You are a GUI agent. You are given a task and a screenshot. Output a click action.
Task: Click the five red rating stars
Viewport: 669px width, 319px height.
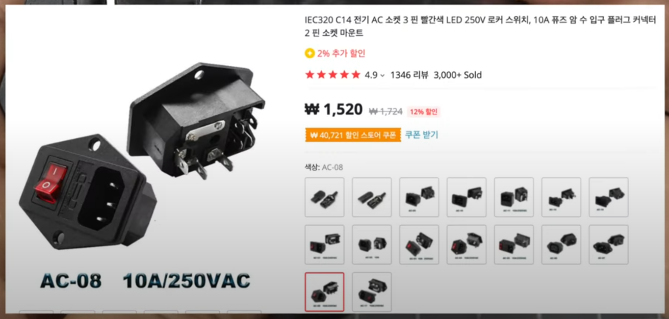point(333,75)
